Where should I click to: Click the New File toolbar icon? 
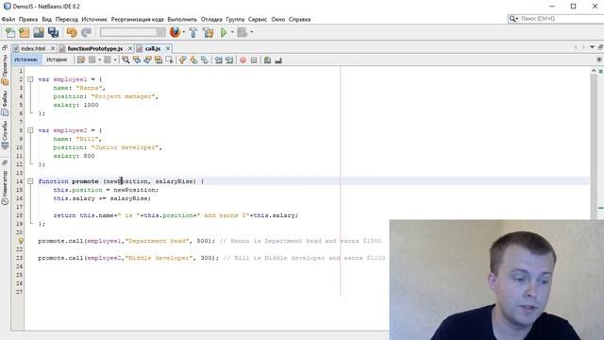click(9, 32)
